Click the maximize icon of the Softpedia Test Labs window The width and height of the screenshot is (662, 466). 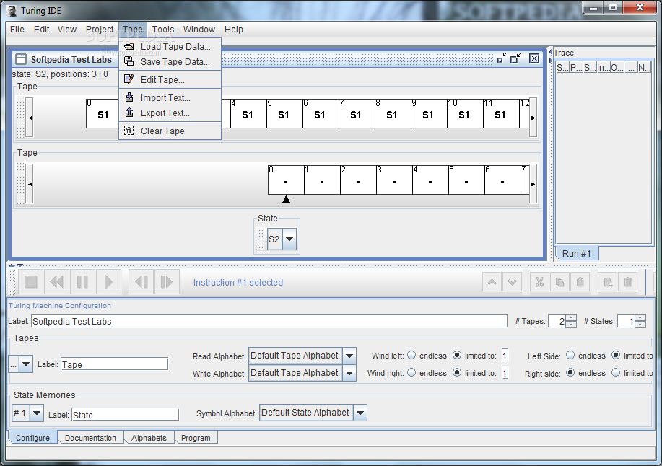click(515, 58)
